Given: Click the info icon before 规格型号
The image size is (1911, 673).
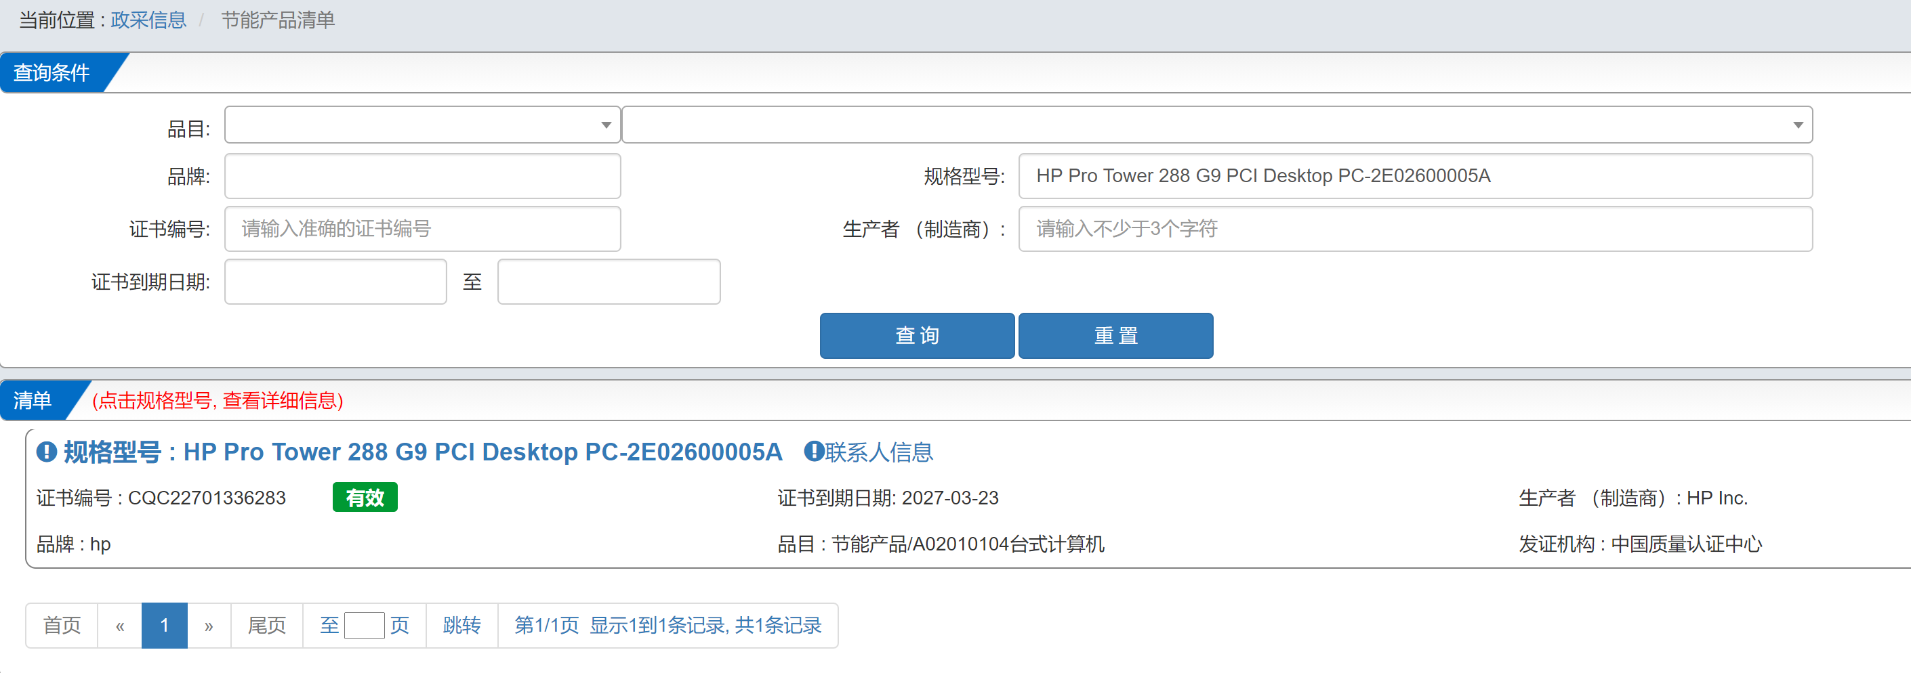Looking at the screenshot, I should pyautogui.click(x=47, y=452).
